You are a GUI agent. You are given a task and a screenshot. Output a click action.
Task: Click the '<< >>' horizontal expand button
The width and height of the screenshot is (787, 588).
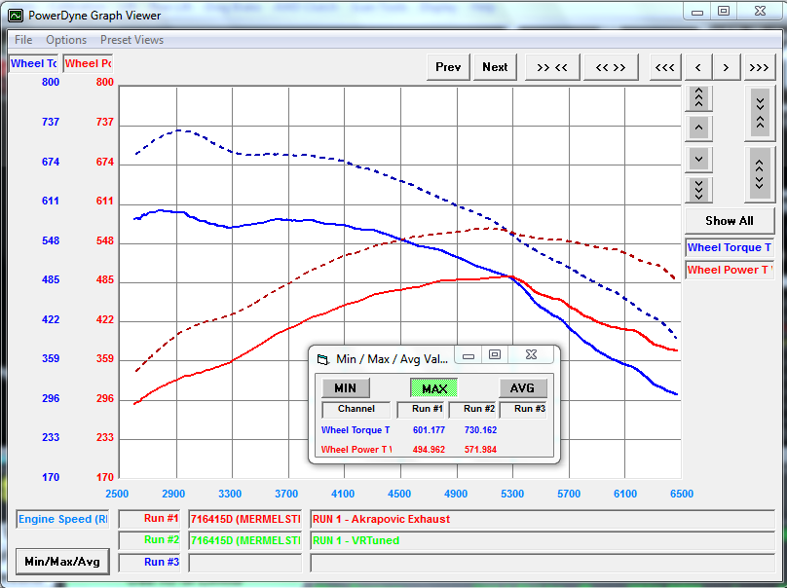click(611, 67)
